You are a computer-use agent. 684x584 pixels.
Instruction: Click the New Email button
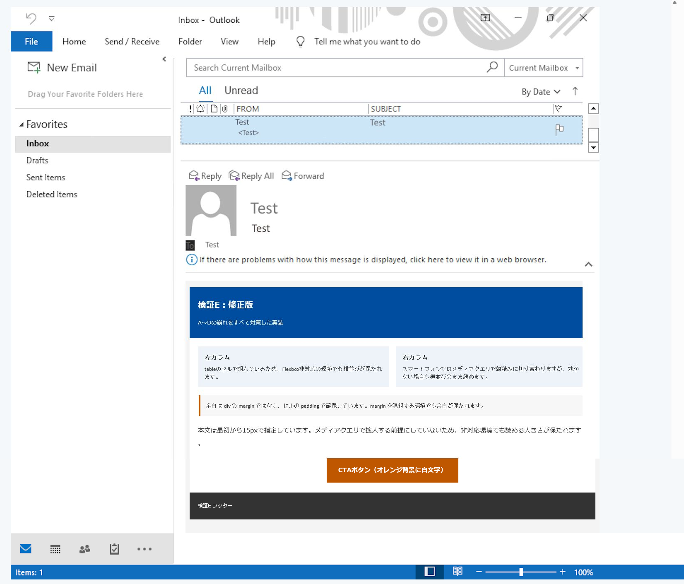[x=62, y=67]
